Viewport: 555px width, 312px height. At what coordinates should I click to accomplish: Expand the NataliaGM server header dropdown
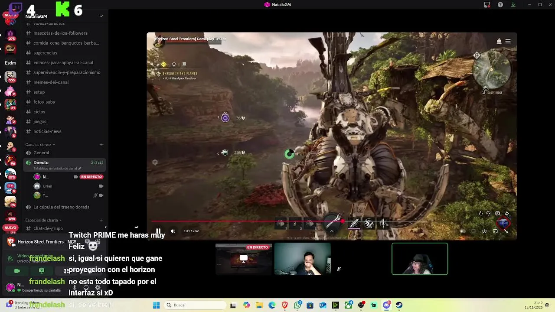101,16
